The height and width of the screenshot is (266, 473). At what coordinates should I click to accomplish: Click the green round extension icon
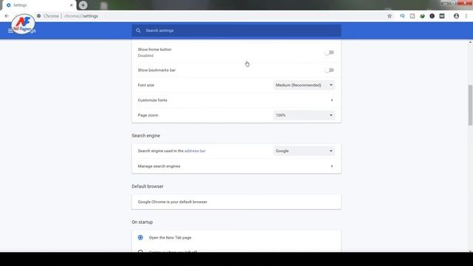pyautogui.click(x=422, y=16)
